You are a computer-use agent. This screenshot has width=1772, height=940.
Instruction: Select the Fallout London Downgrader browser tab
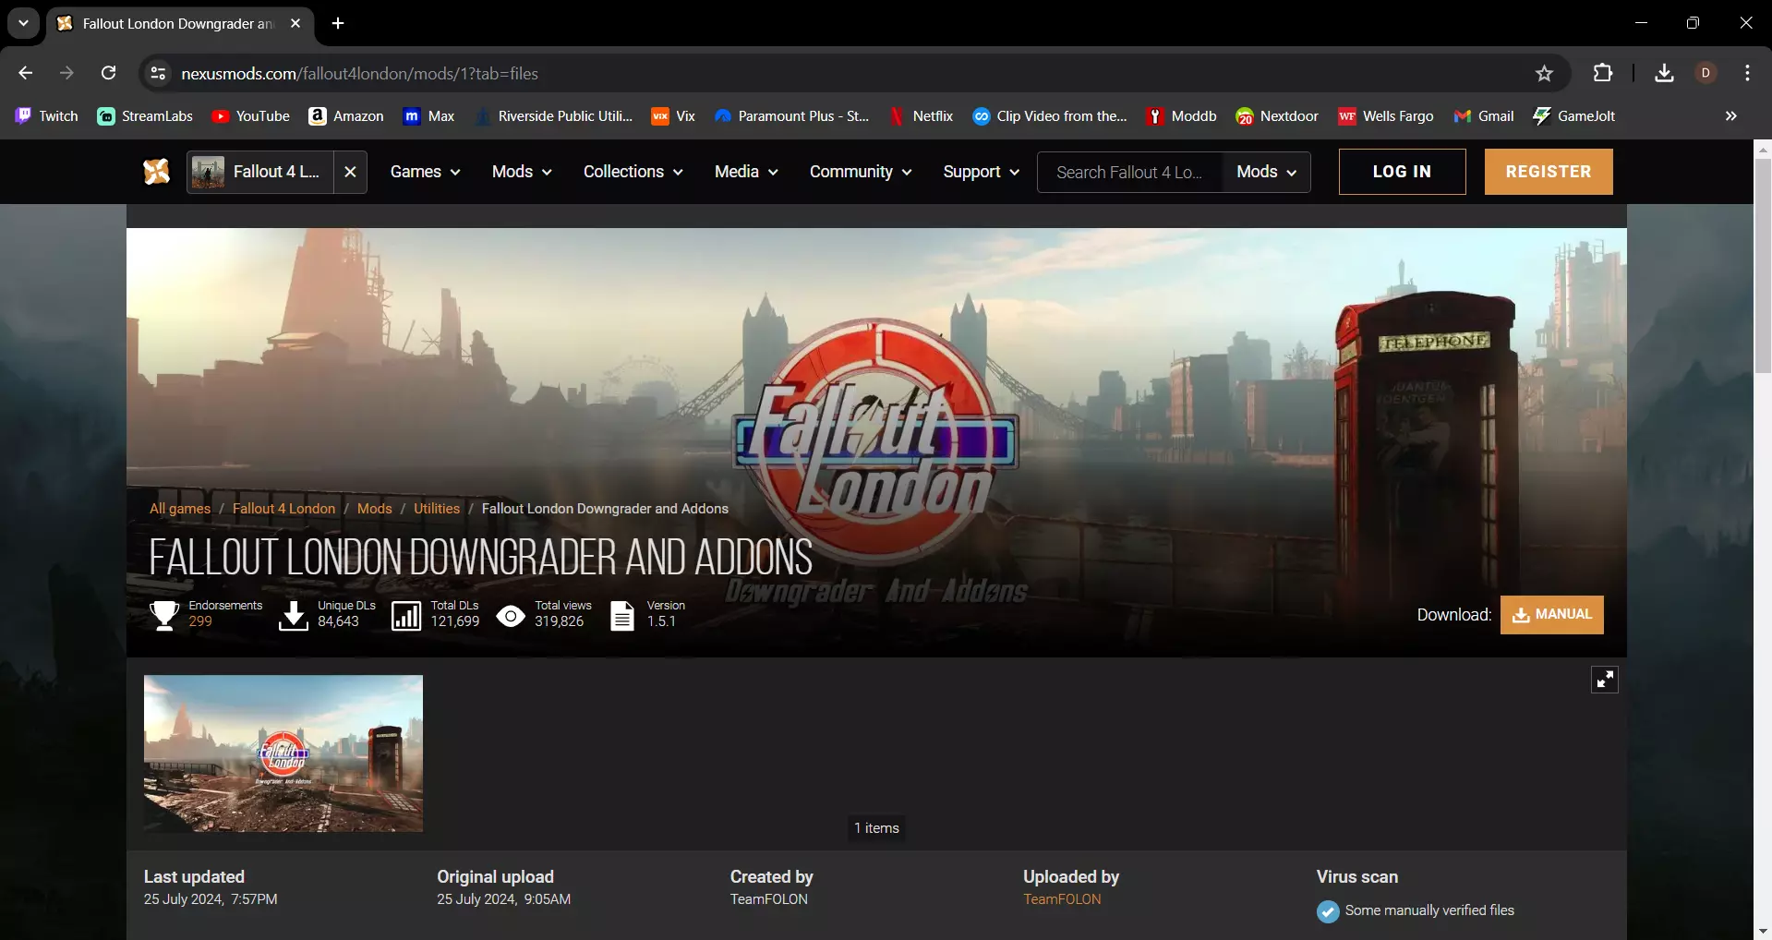[x=180, y=24]
